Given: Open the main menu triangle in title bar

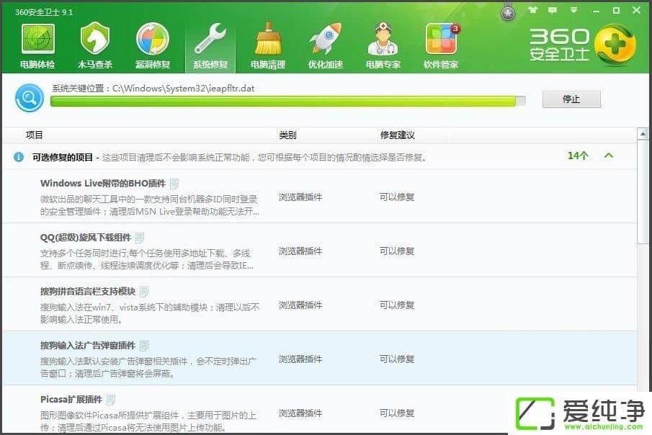Looking at the screenshot, I should coord(573,10).
